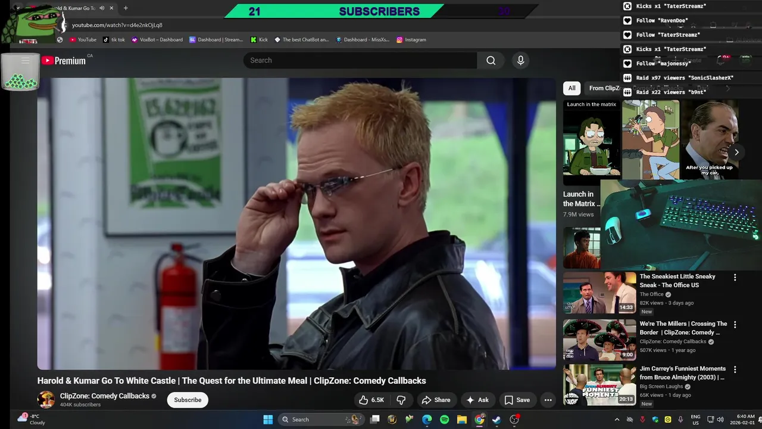Subscribe to ClipZone: Comedy Callbacks

[188, 400]
